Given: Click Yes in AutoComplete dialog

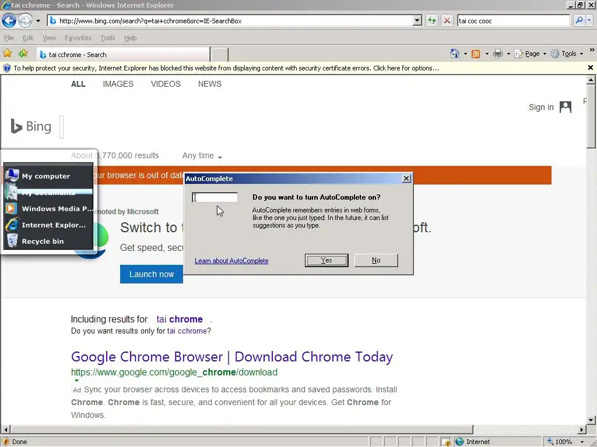Looking at the screenshot, I should [326, 260].
